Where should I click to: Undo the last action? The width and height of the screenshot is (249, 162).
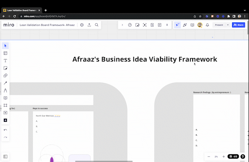[x=6, y=130]
